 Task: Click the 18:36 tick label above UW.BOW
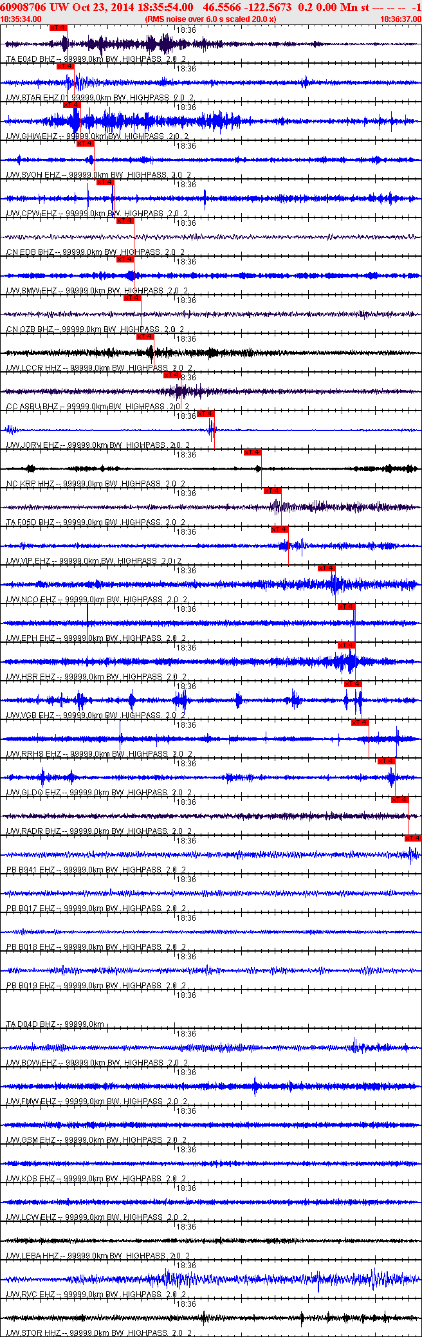point(187,1034)
